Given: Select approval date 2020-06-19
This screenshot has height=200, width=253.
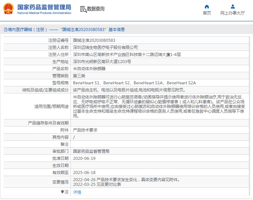Looking at the screenshot, I should (84, 159).
